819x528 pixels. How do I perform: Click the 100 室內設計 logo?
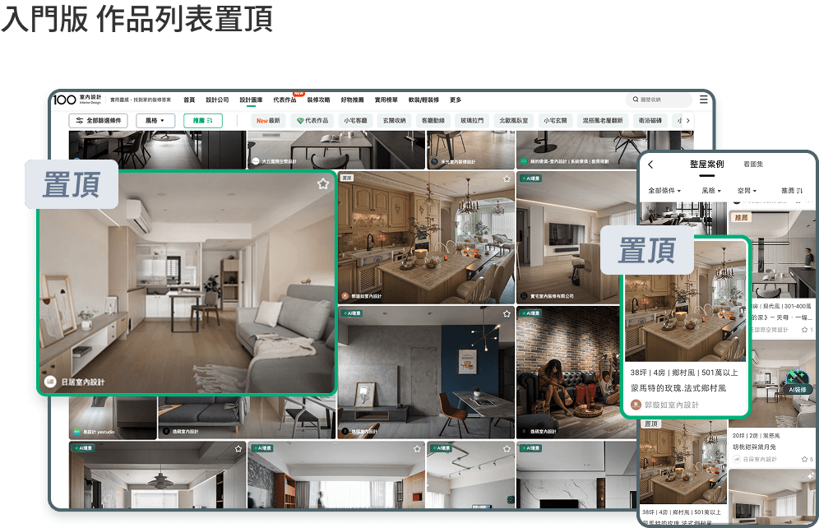(x=77, y=100)
